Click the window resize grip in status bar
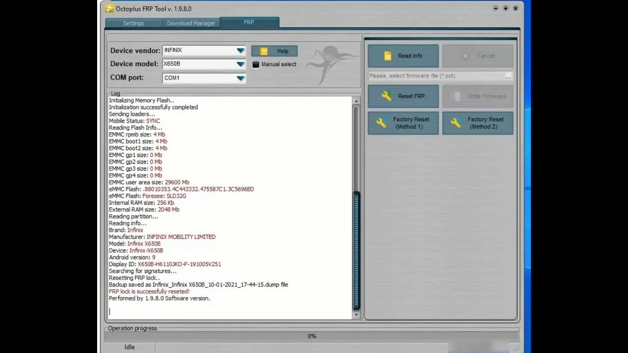The height and width of the screenshot is (353, 628). tap(517, 348)
